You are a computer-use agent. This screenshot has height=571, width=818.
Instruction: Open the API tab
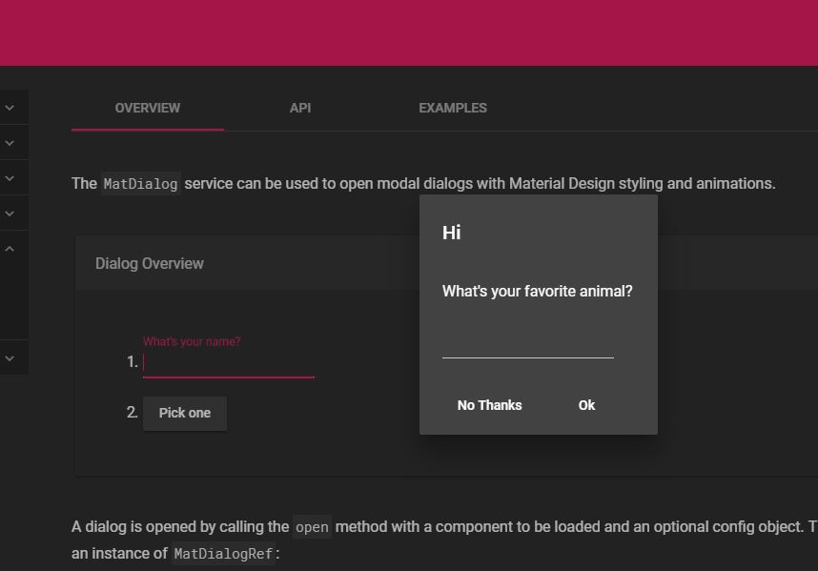pyautogui.click(x=300, y=108)
